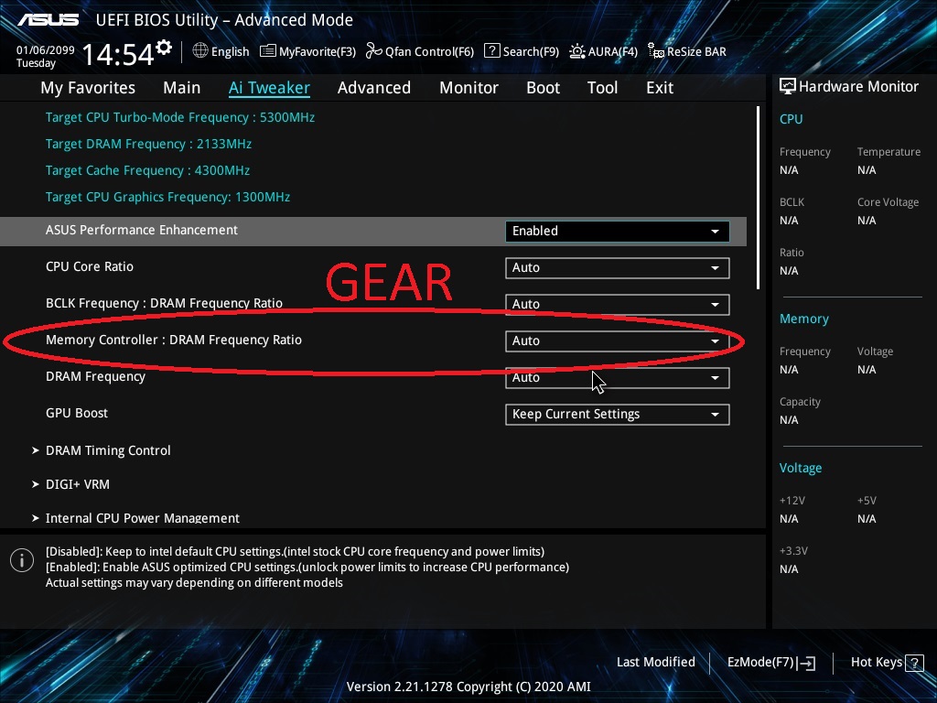The width and height of the screenshot is (937, 703).
Task: Open the Qfan Control fan icon
Action: tap(374, 51)
